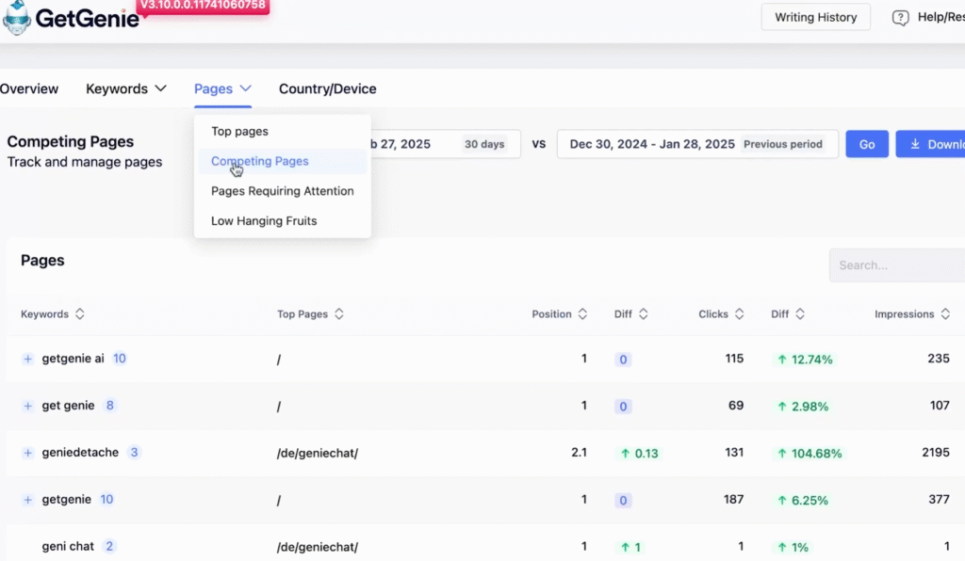965x561 pixels.
Task: Toggle the Pages dropdown chevron
Action: [246, 88]
